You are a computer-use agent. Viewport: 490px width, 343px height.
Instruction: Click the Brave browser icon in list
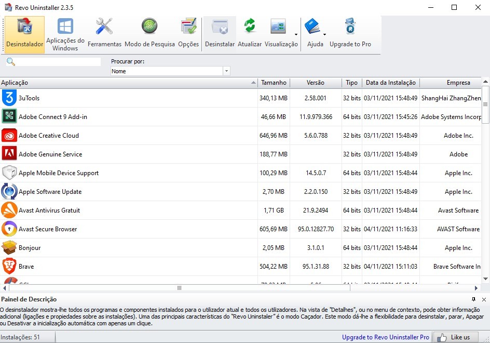click(x=9, y=267)
